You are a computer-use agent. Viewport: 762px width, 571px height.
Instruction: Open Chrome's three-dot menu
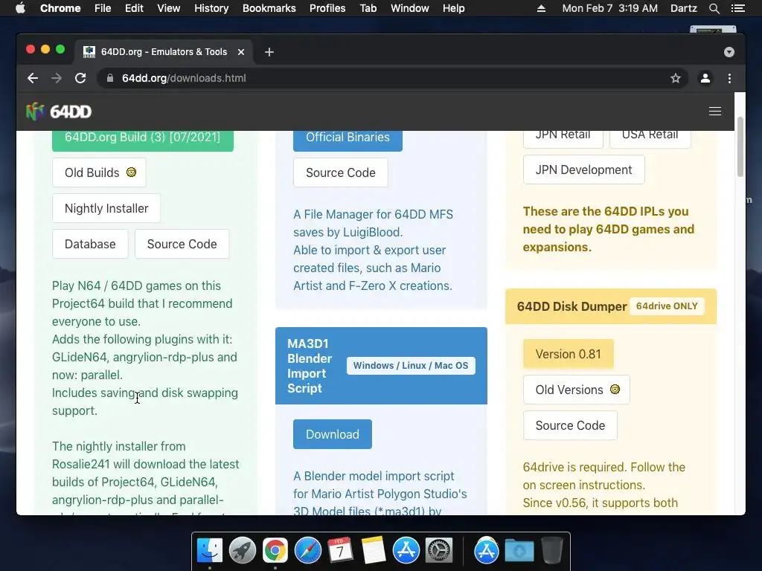click(729, 78)
